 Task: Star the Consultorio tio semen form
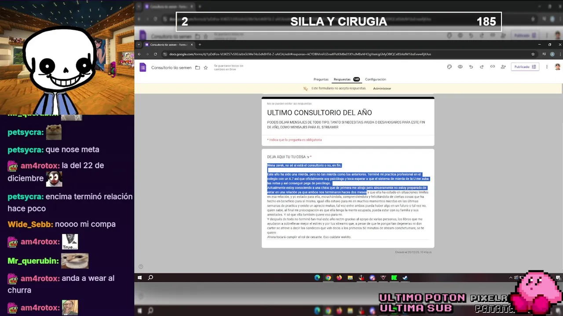pyautogui.click(x=205, y=68)
